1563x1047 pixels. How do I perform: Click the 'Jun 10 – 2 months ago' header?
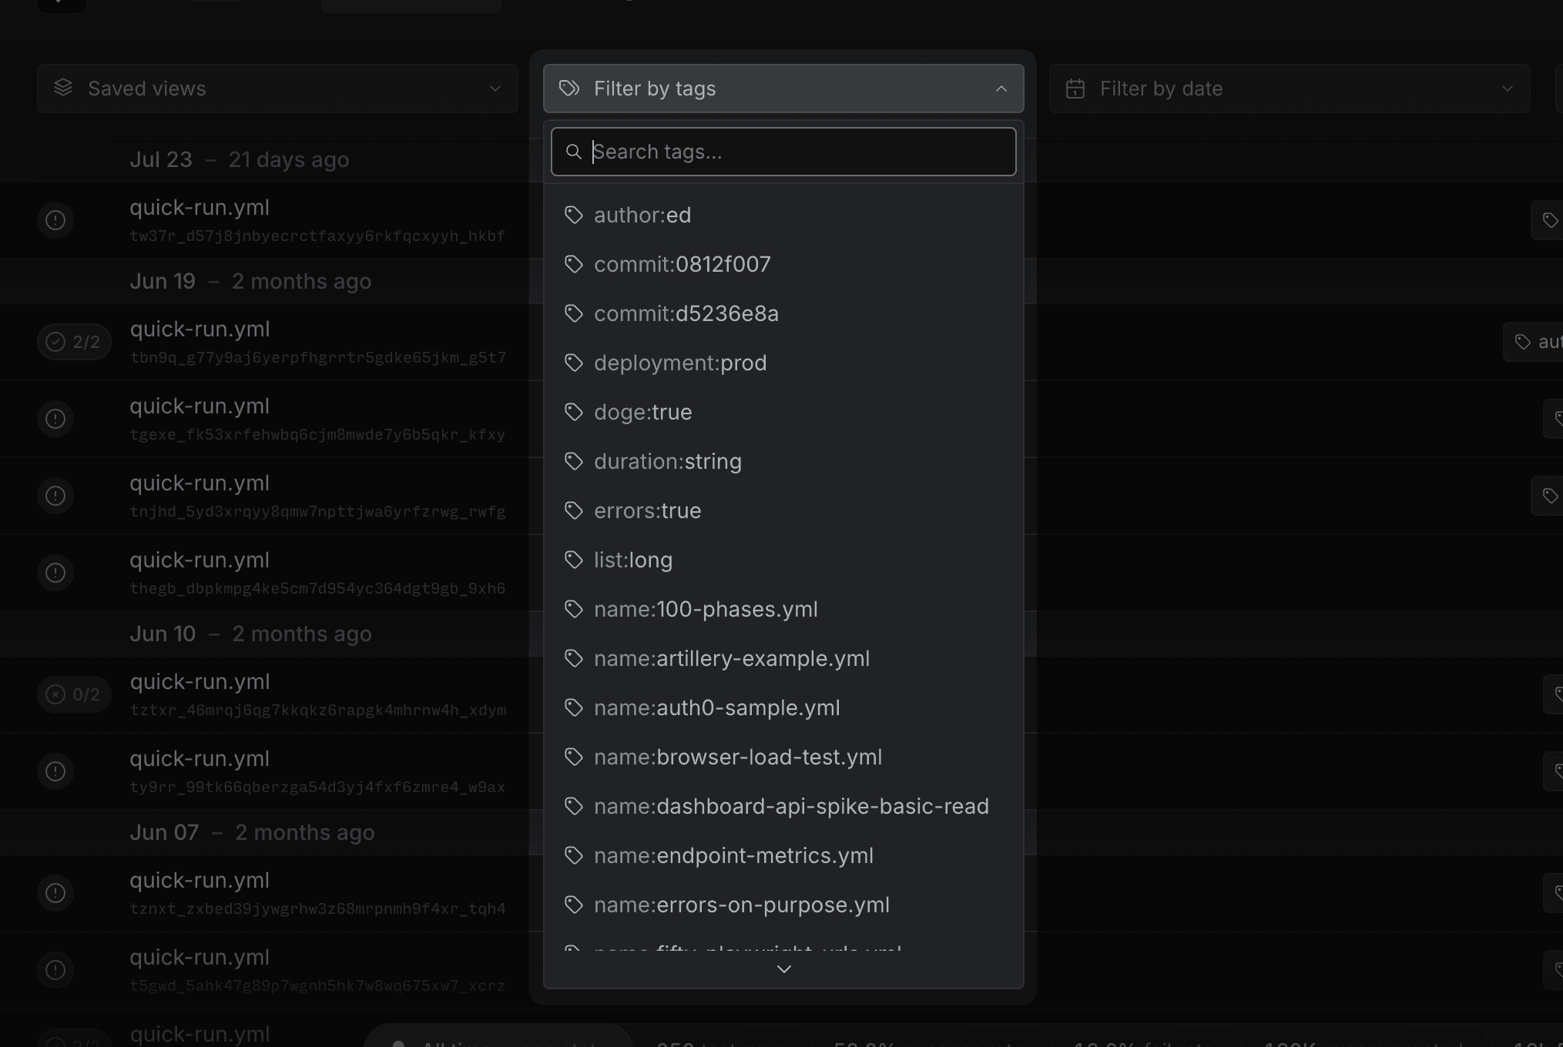[250, 634]
